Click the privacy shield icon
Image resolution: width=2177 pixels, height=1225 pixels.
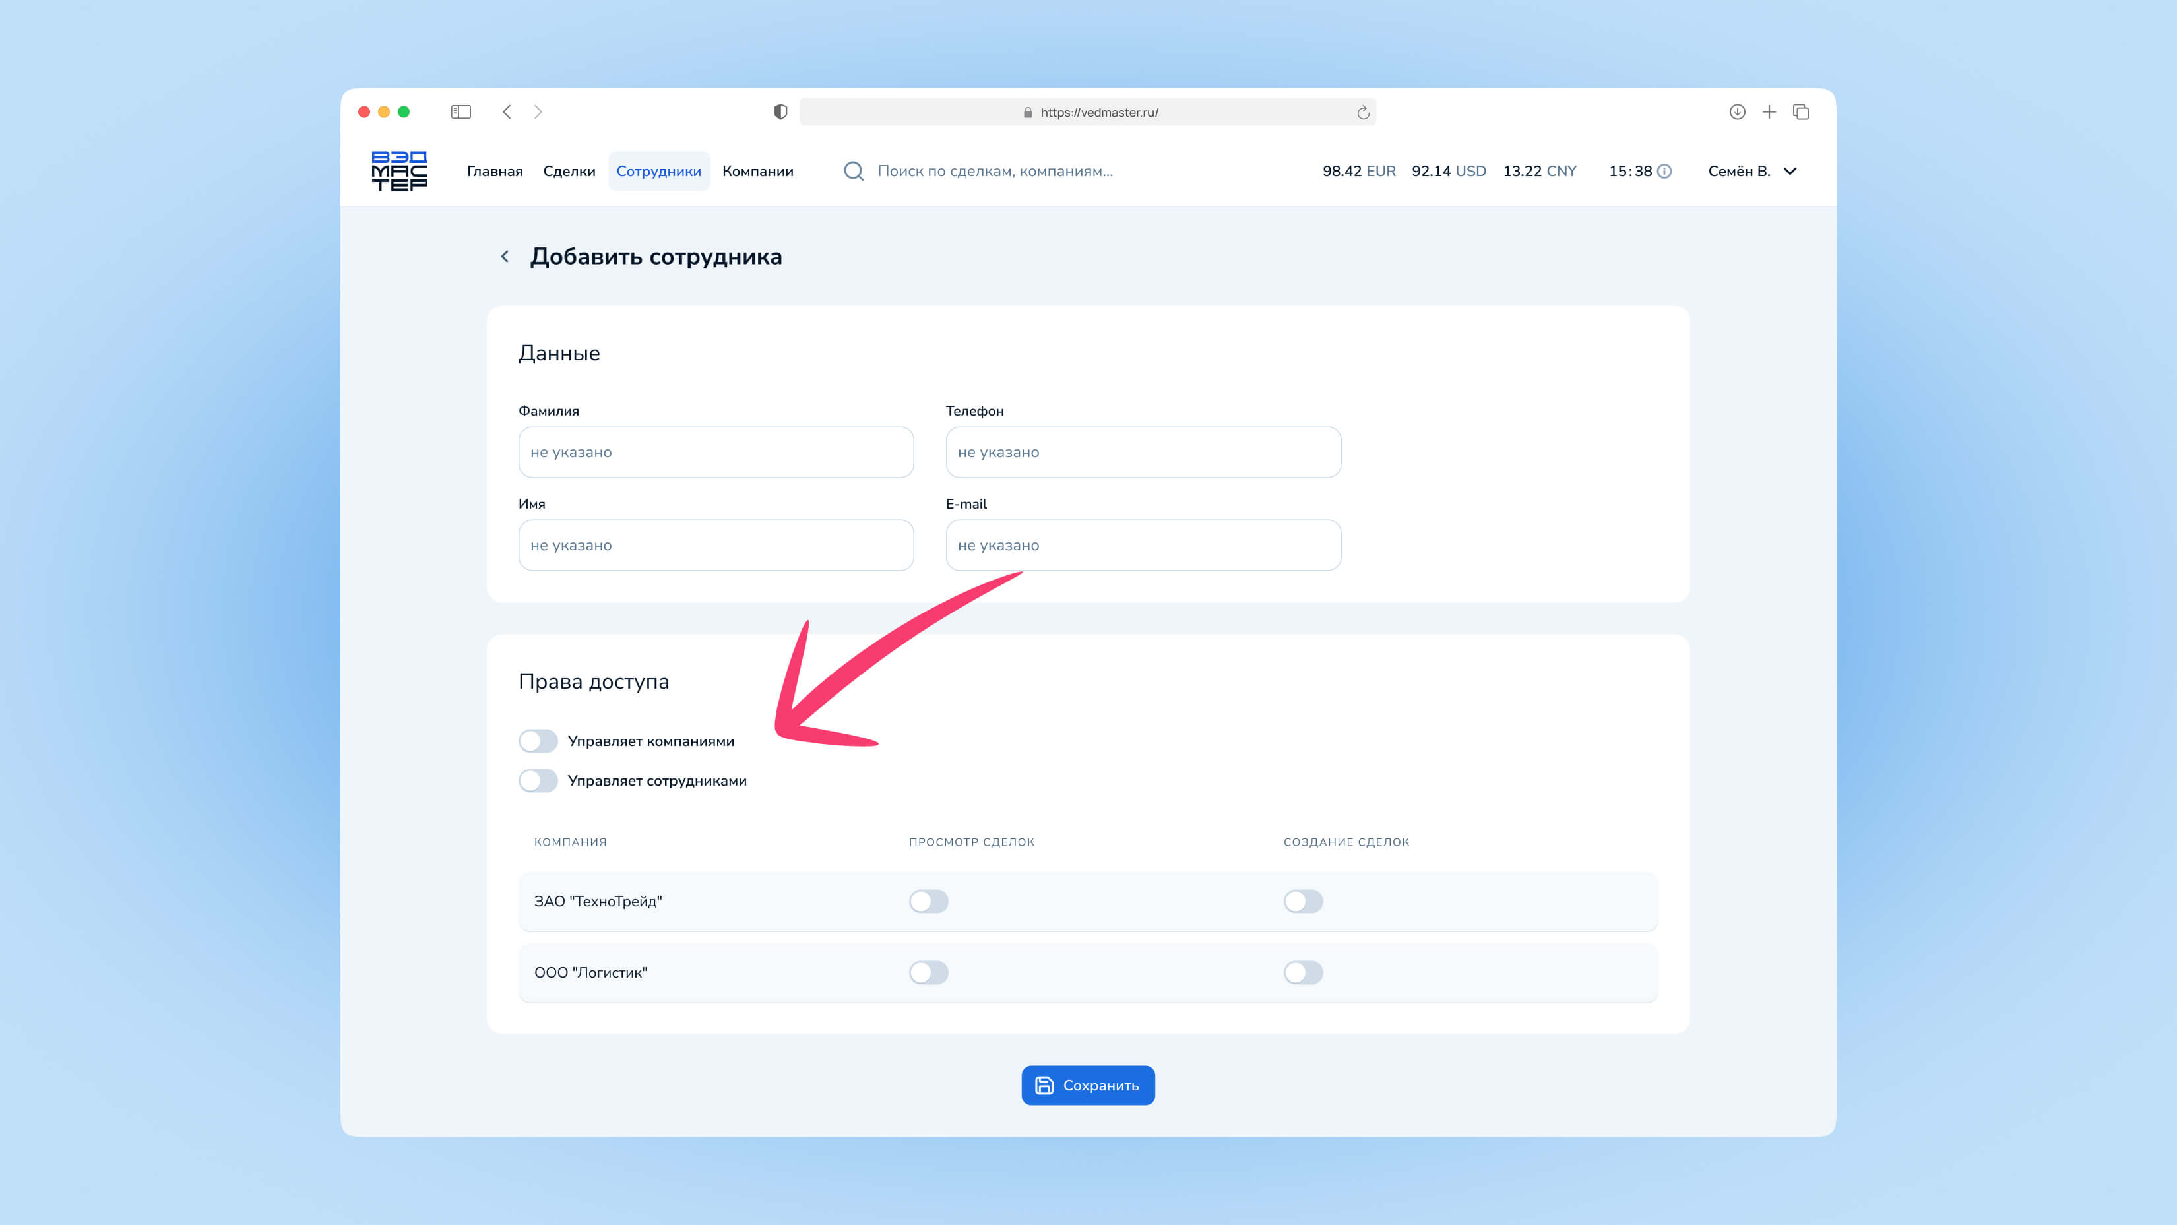point(780,112)
